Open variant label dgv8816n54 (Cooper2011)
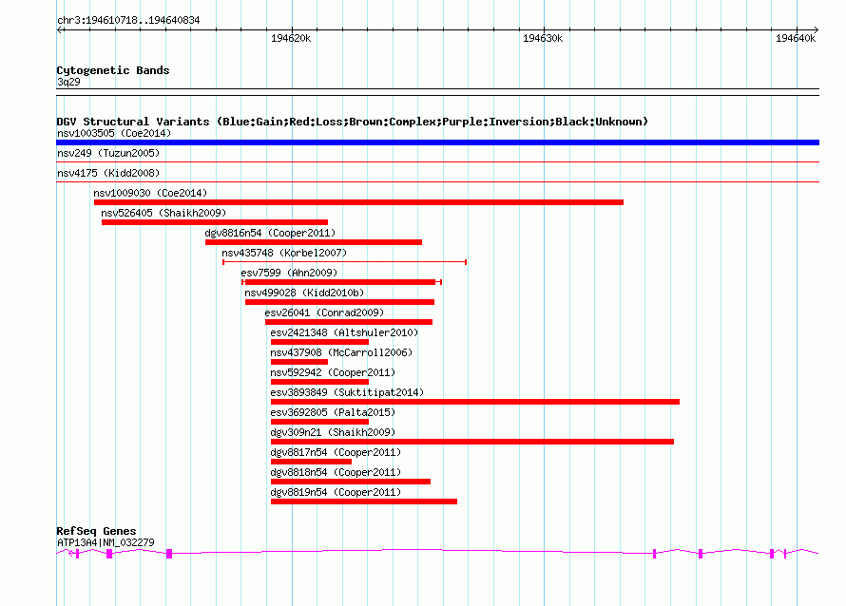The image size is (846, 606). (x=270, y=233)
